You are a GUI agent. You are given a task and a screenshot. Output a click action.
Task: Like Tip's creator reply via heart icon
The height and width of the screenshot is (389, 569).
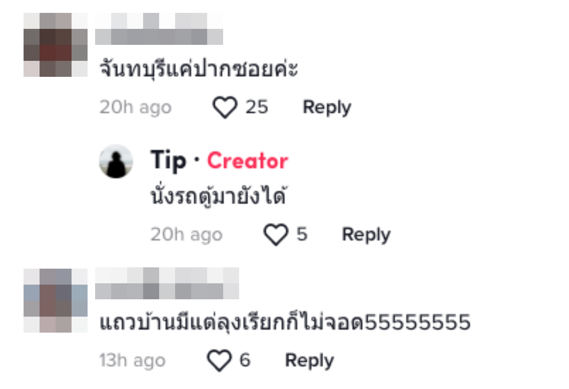[276, 235]
